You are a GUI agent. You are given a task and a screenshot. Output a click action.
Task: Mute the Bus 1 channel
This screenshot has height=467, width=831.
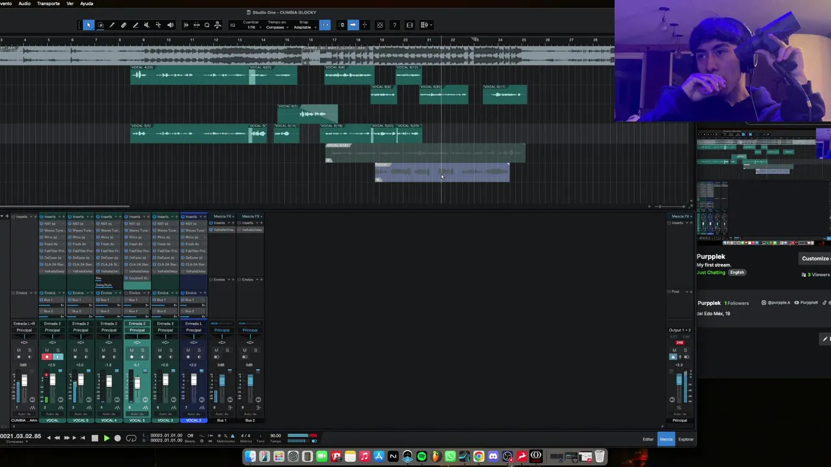(x=216, y=350)
